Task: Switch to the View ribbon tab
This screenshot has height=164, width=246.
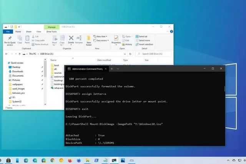Action: point(38,31)
